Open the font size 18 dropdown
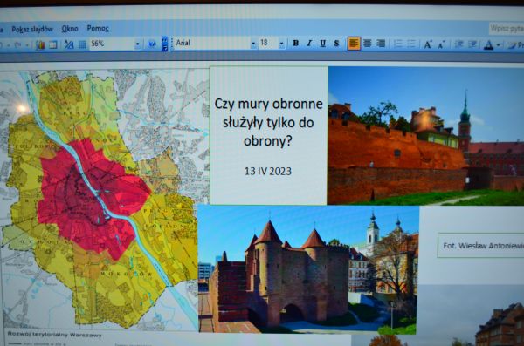The height and width of the screenshot is (346, 524). 281,44
